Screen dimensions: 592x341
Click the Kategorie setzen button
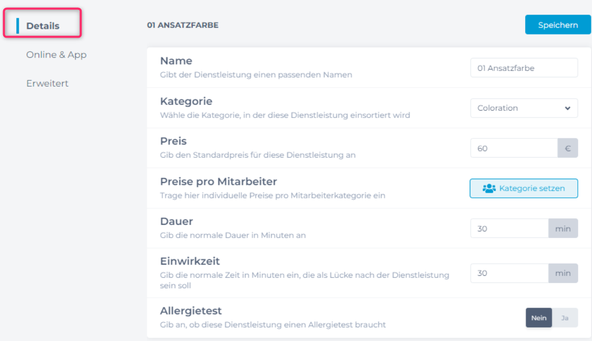point(524,189)
